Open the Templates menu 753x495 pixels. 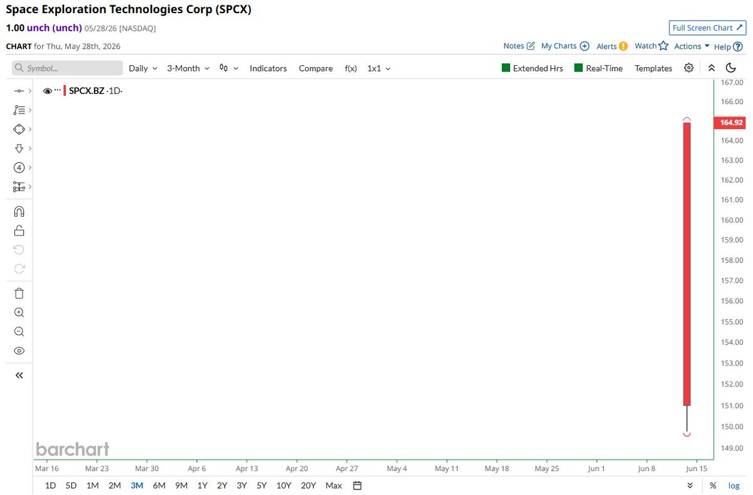coord(653,68)
